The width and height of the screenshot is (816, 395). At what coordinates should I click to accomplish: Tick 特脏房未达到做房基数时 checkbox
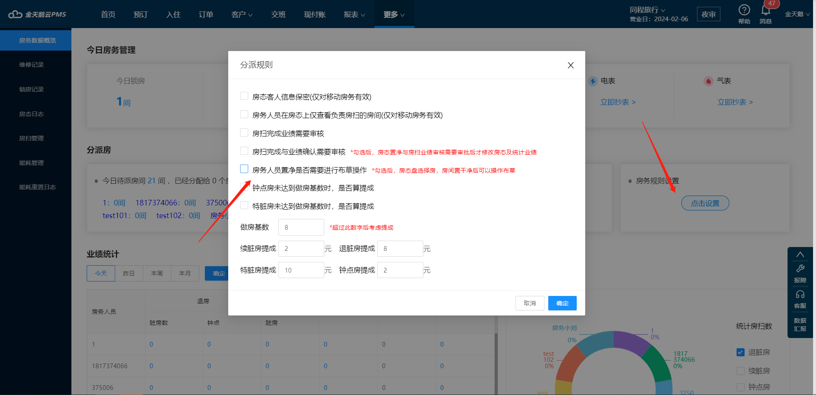(x=244, y=206)
